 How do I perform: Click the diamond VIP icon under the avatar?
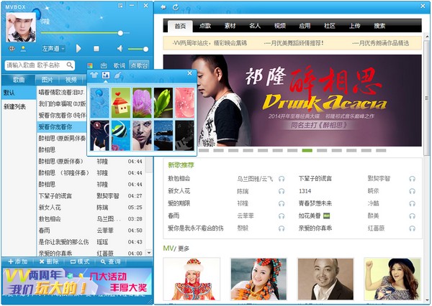[x=12, y=49]
